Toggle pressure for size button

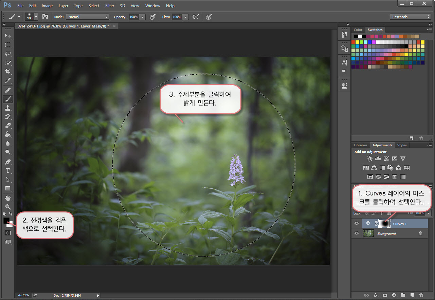(209, 17)
